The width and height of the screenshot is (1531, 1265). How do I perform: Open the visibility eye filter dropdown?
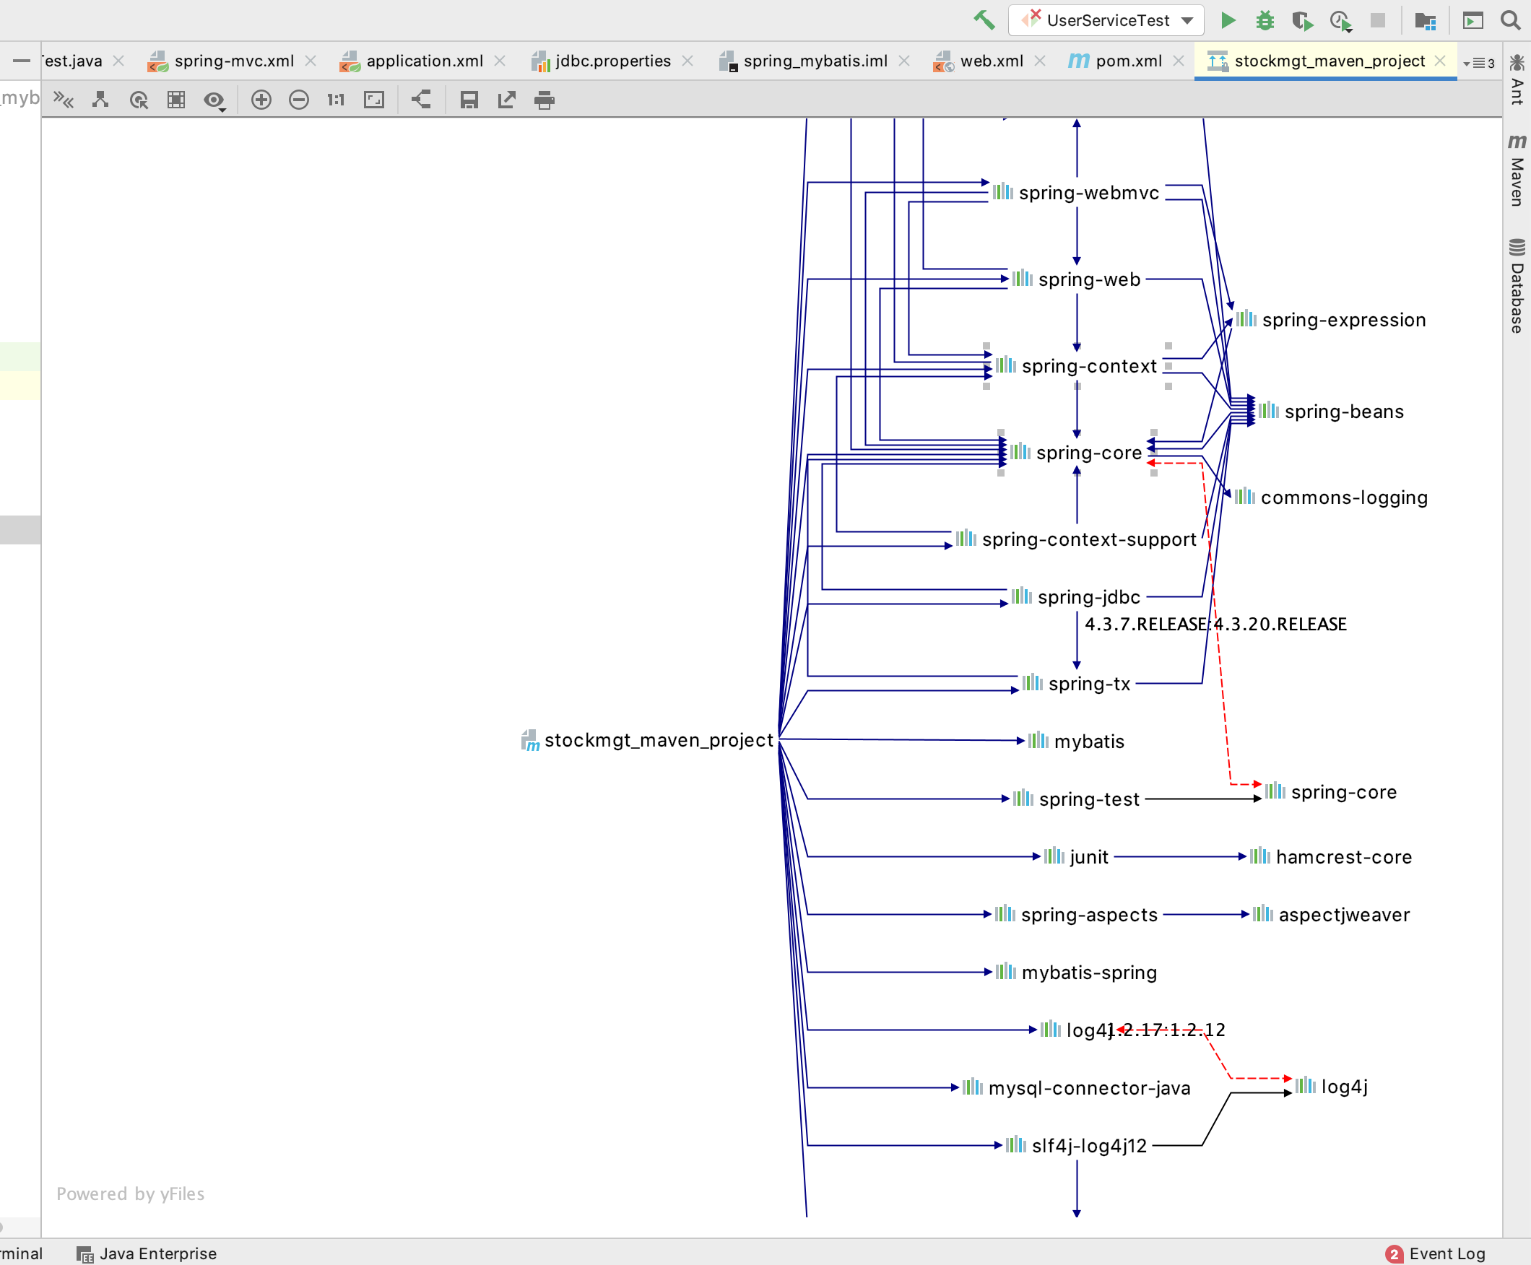click(x=214, y=100)
